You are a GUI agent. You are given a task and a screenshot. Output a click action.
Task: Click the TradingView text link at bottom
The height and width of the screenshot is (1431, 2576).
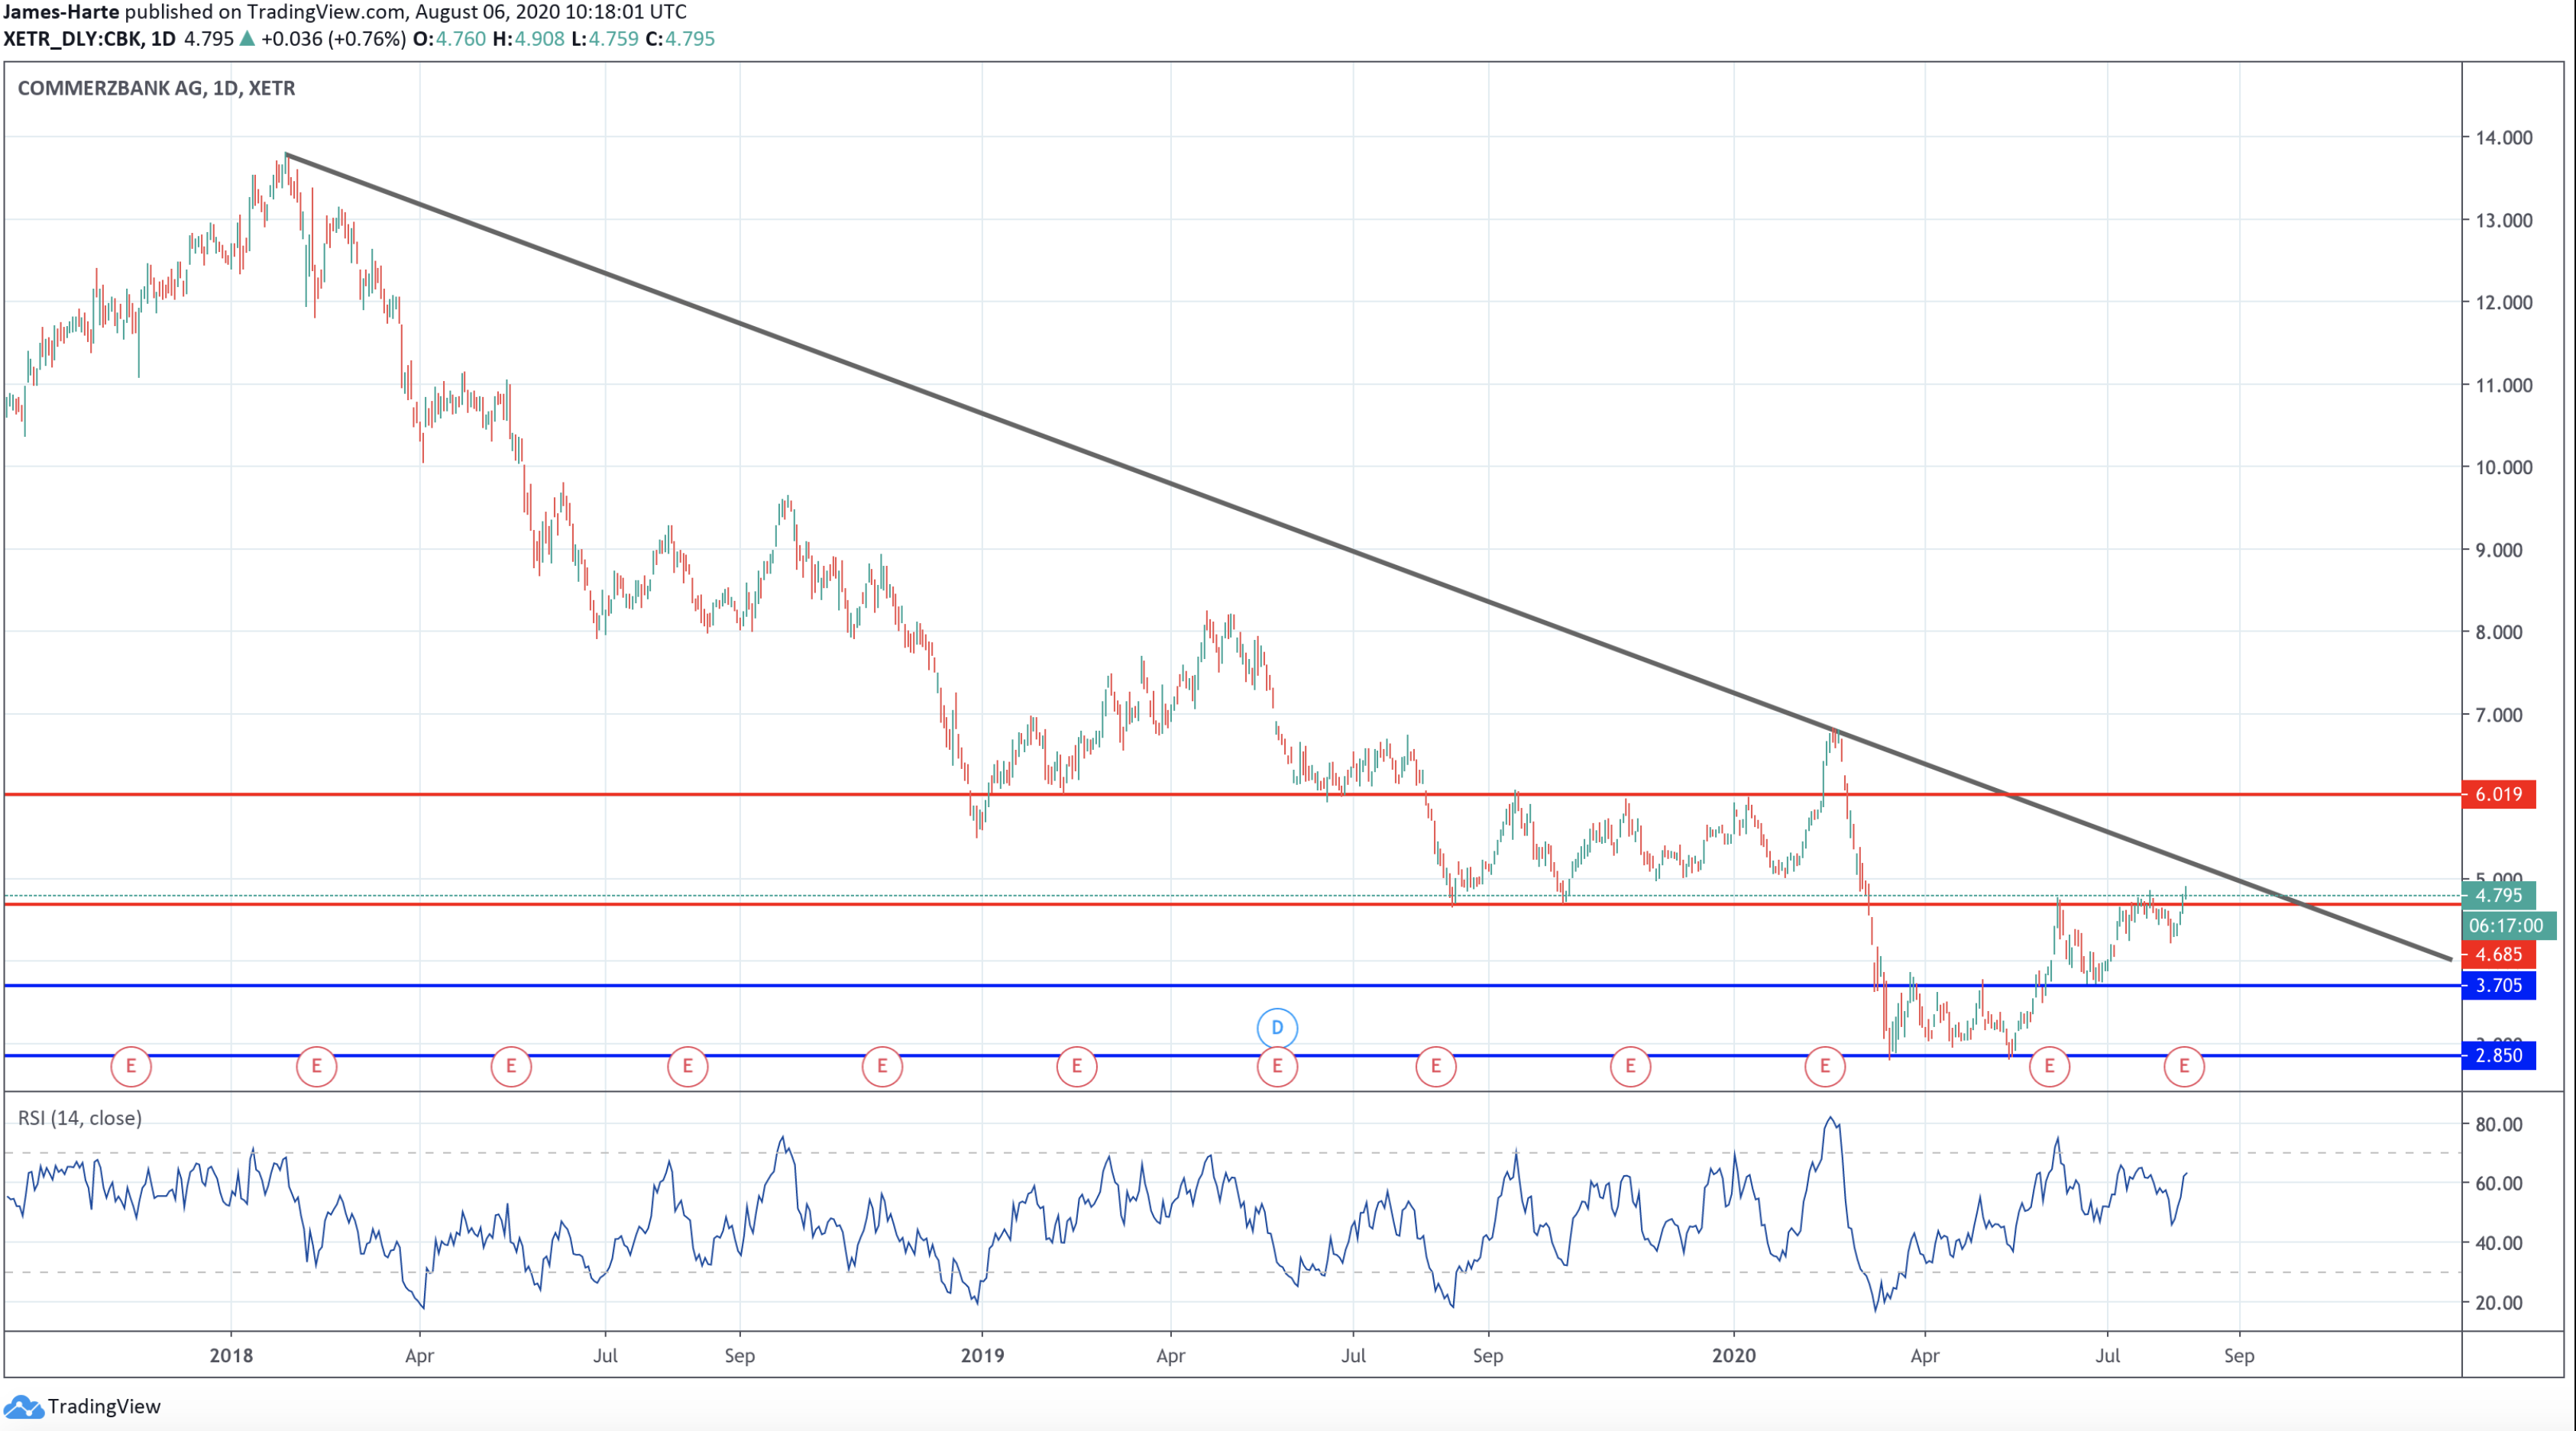click(x=104, y=1406)
